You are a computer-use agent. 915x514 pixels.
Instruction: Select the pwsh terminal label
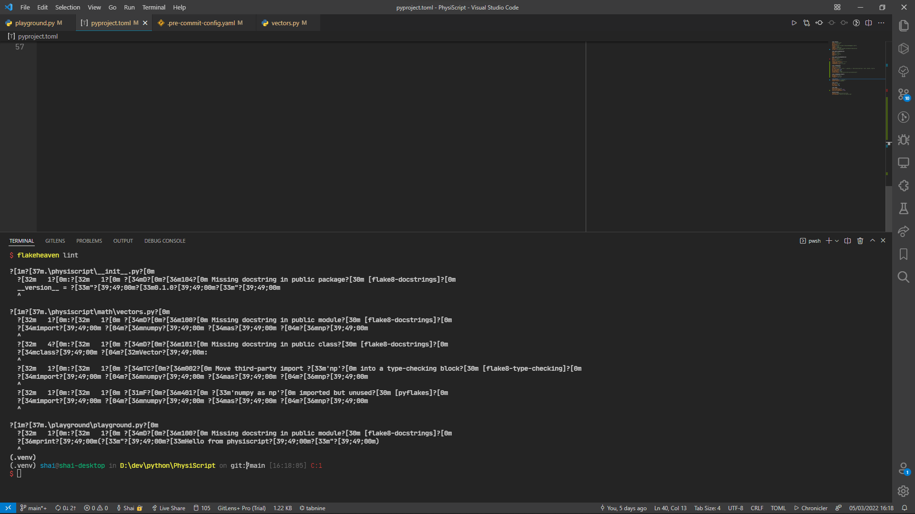[x=810, y=241]
